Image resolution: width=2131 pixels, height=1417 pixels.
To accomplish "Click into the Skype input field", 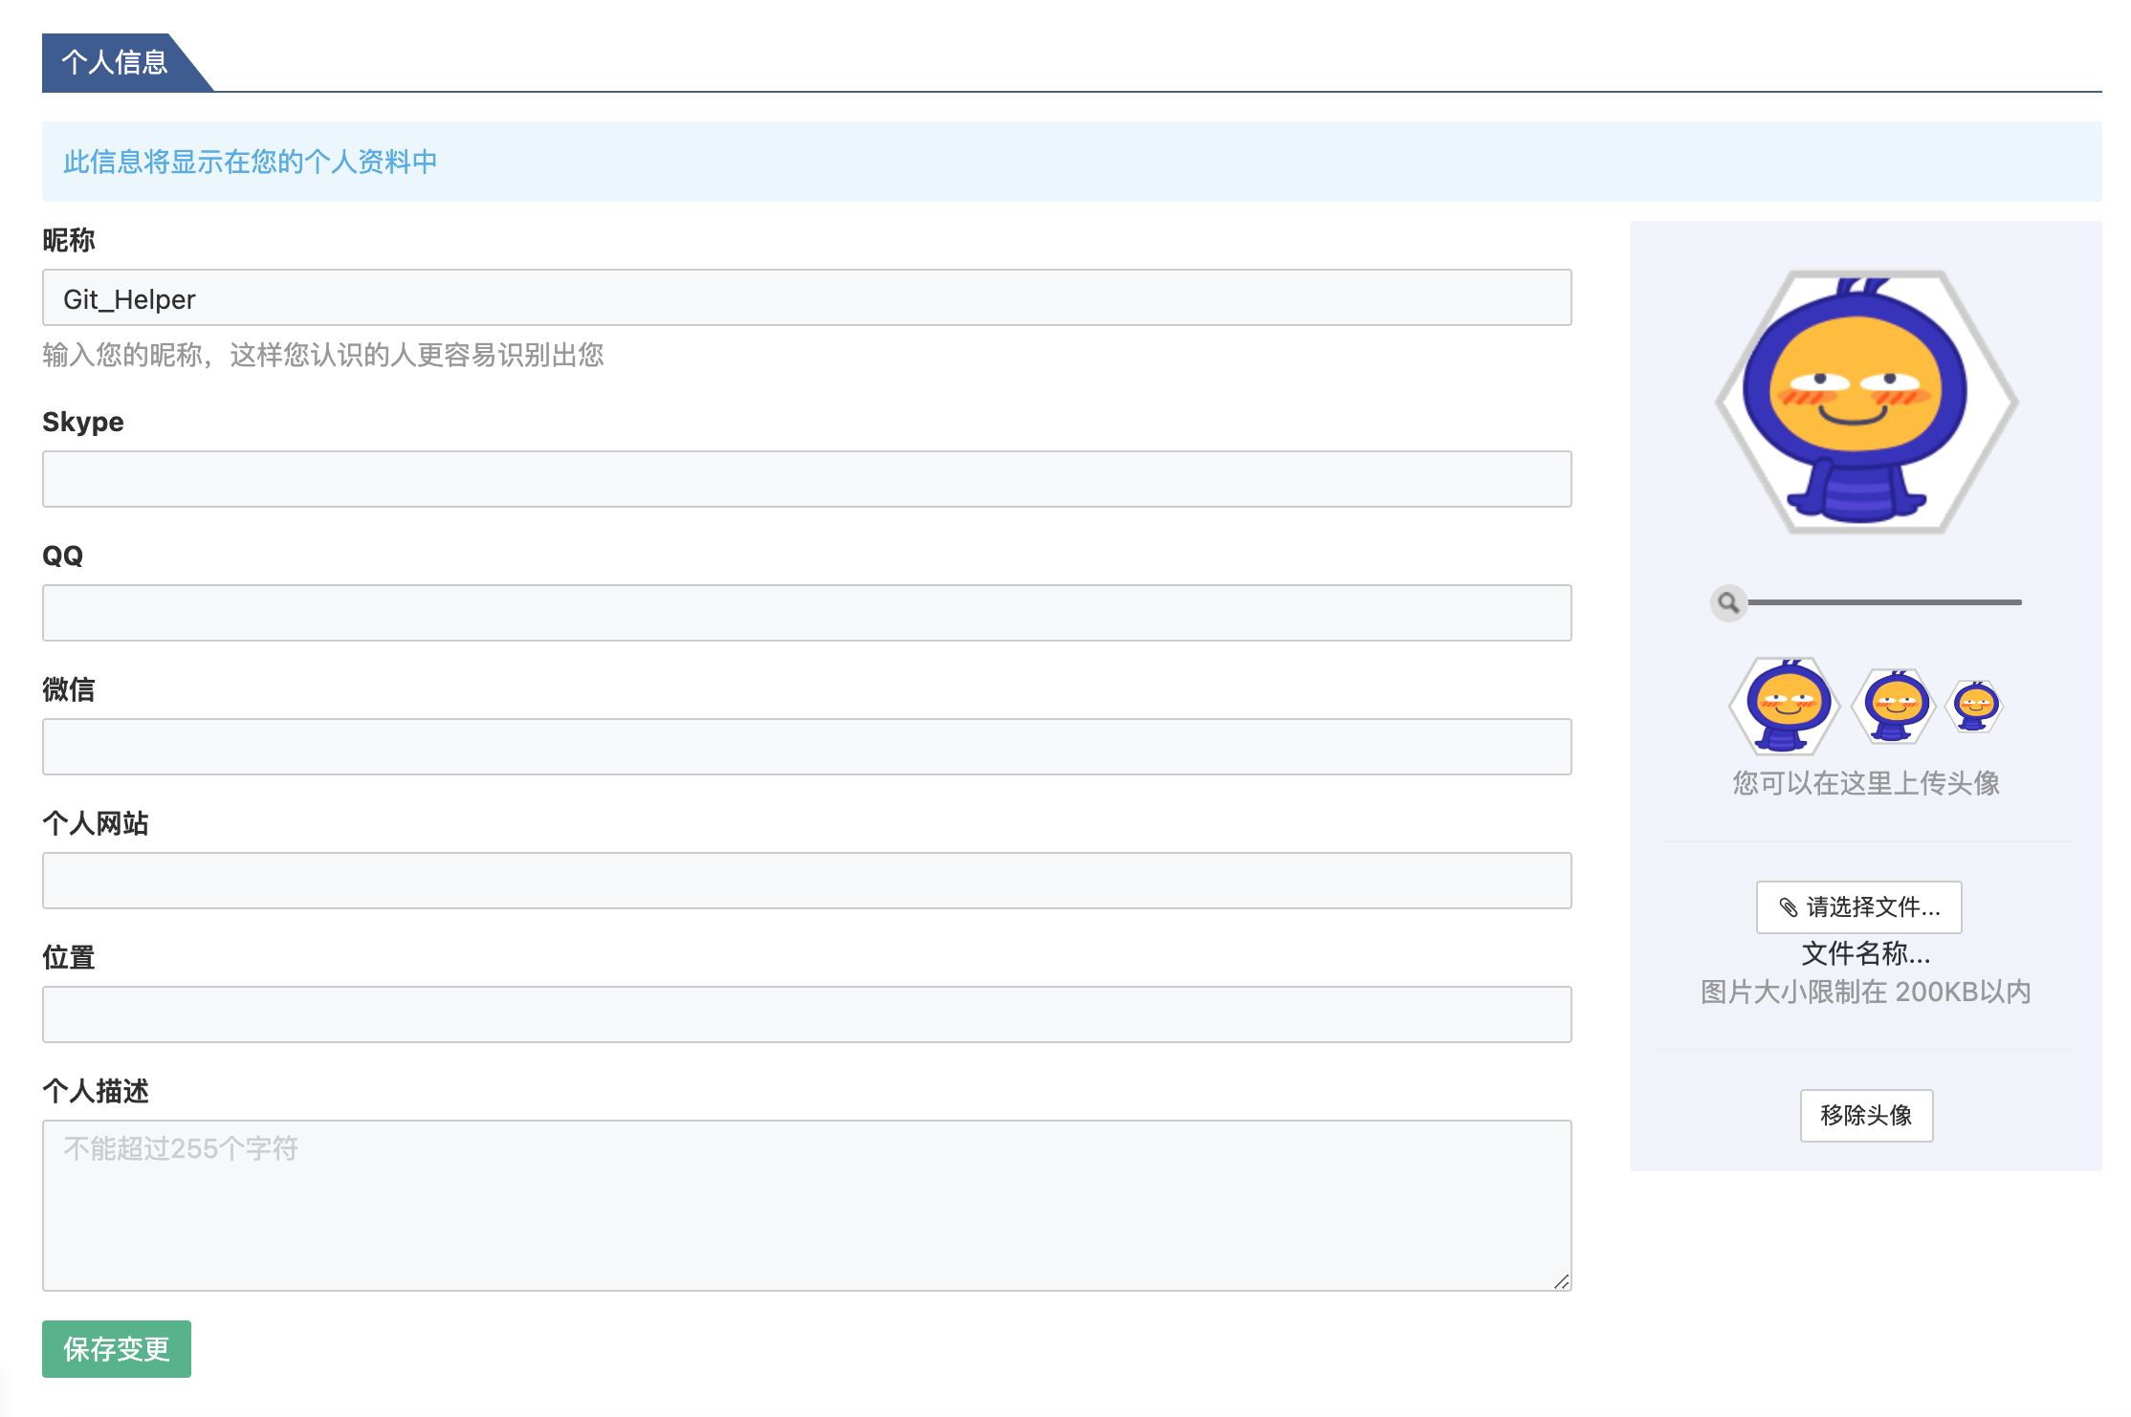I will tap(806, 479).
